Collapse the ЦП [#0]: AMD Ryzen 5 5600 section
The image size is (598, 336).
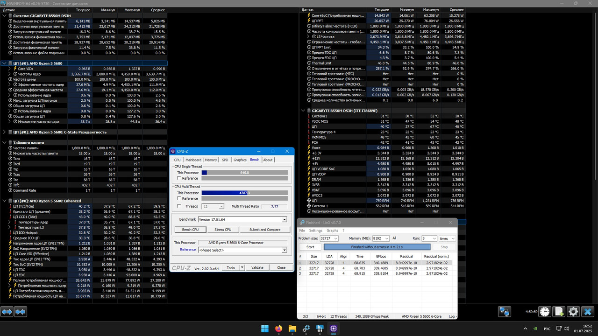point(4,63)
